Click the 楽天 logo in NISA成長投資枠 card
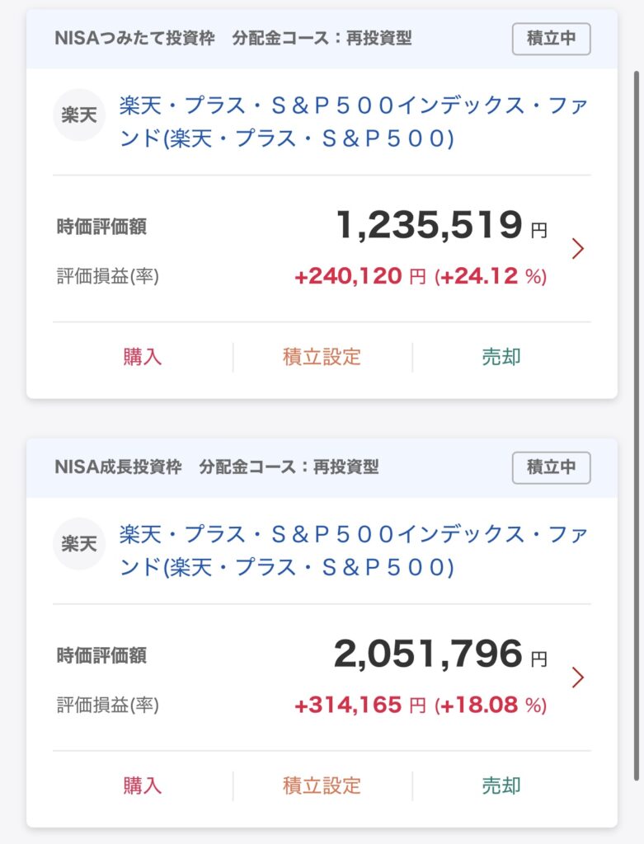Viewport: 644px width, 844px height. coord(79,544)
